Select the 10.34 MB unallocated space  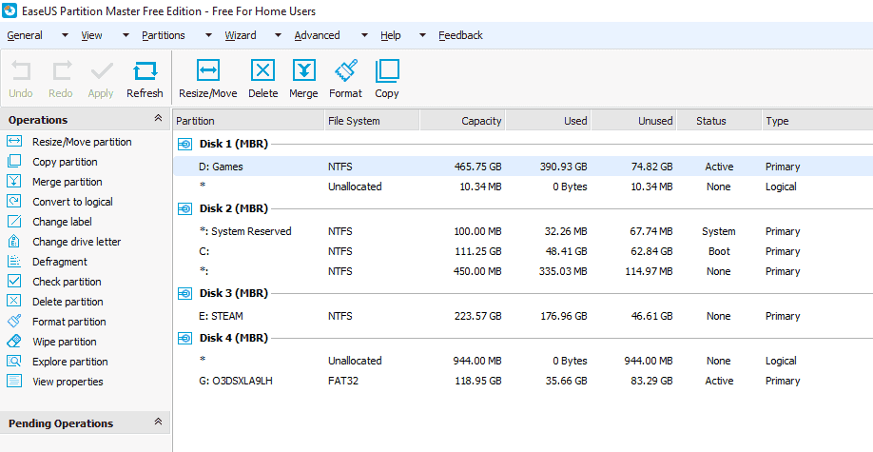pos(523,187)
